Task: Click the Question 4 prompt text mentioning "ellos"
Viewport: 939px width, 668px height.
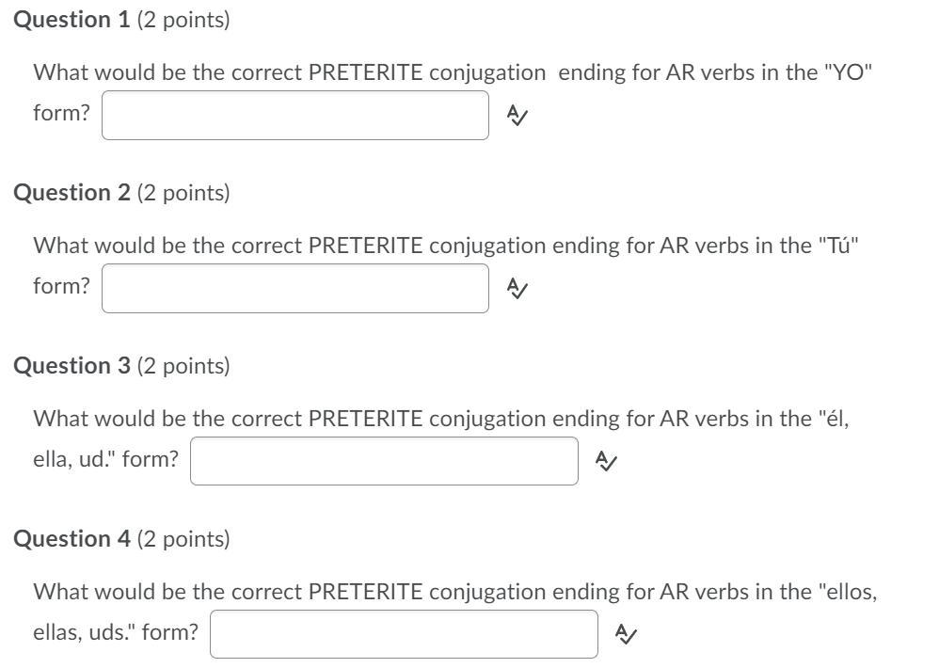Action: coord(454,592)
